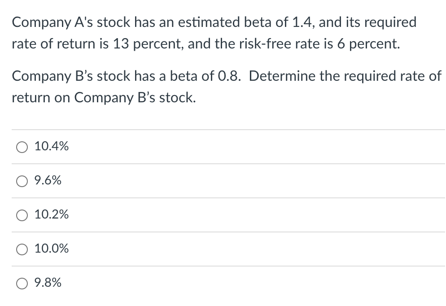Viewport: 446px width, 306px height.
Task: Click the 9.8% answer label text
Action: pyautogui.click(x=48, y=282)
